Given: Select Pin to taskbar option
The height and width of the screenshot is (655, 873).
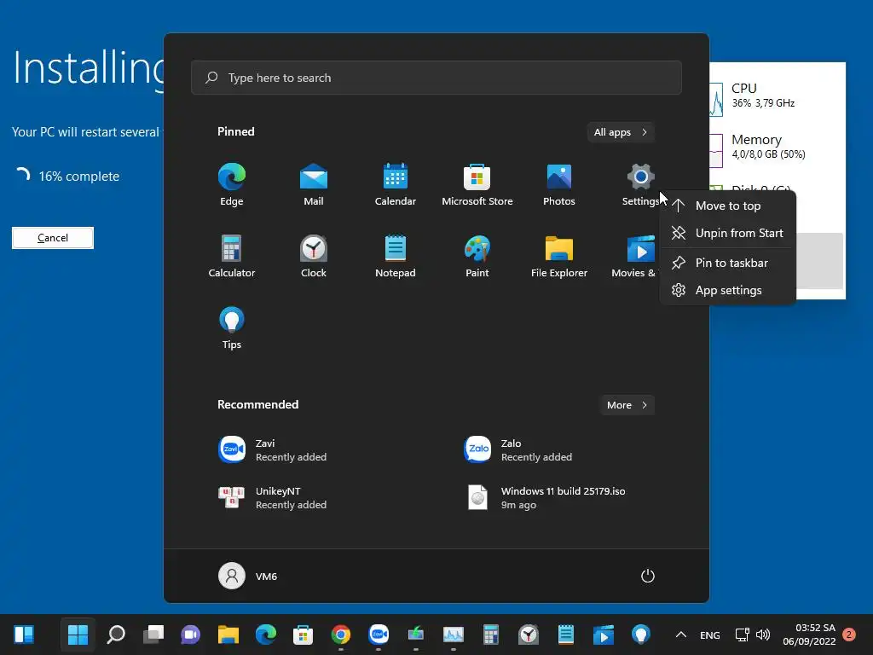Looking at the screenshot, I should (x=727, y=263).
